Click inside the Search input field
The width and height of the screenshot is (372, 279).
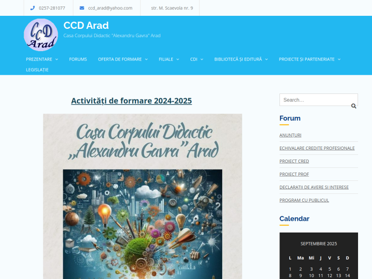315,100
